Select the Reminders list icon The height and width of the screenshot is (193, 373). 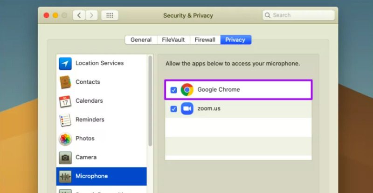(x=65, y=120)
